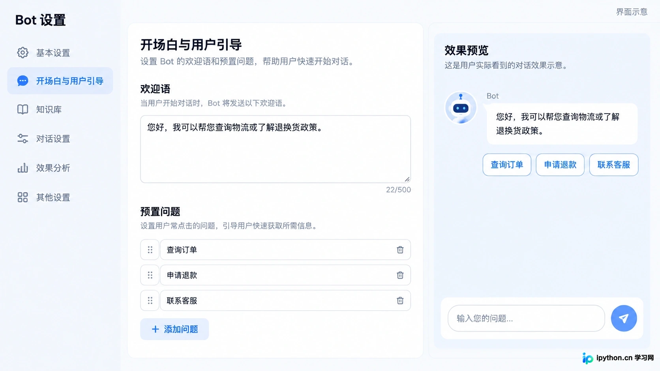Click inside the 欢迎语 text area

[x=276, y=149]
